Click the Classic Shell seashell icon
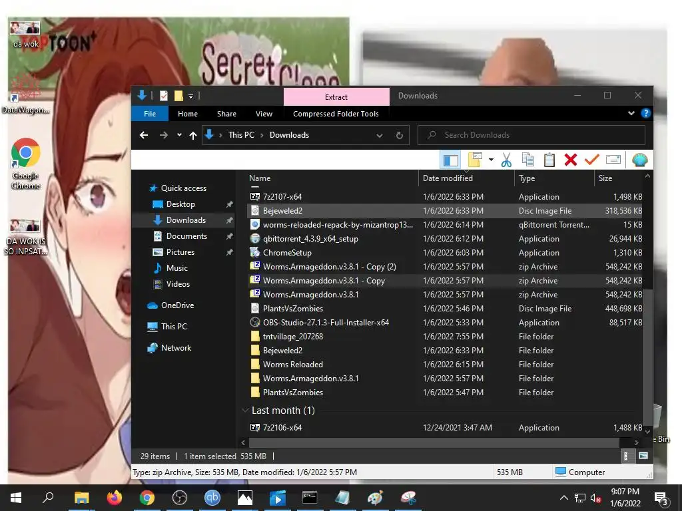The width and height of the screenshot is (682, 511). [639, 160]
